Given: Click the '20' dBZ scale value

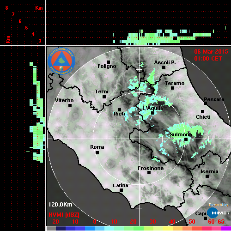Looking at the screenshot, I should tap(133, 222).
